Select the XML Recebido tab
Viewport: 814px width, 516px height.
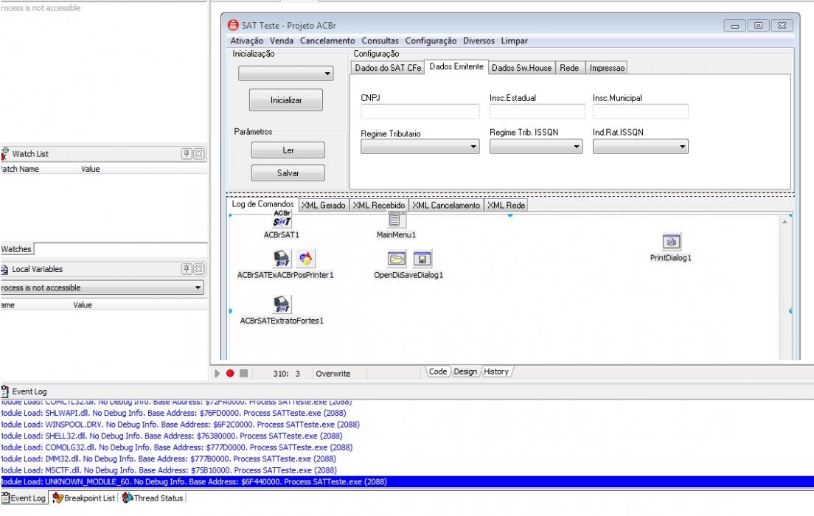(x=379, y=205)
